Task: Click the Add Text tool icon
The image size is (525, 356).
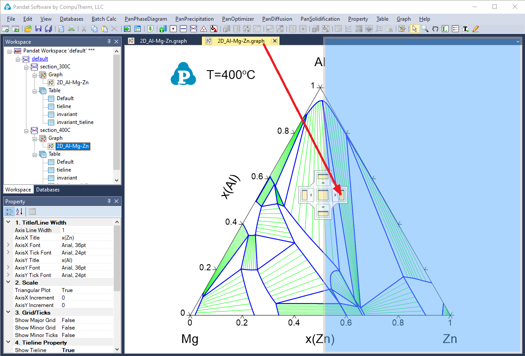Action: [465, 29]
